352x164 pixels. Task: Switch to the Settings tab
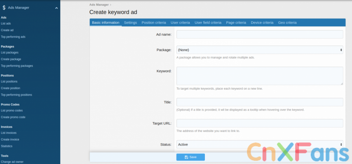coord(130,23)
